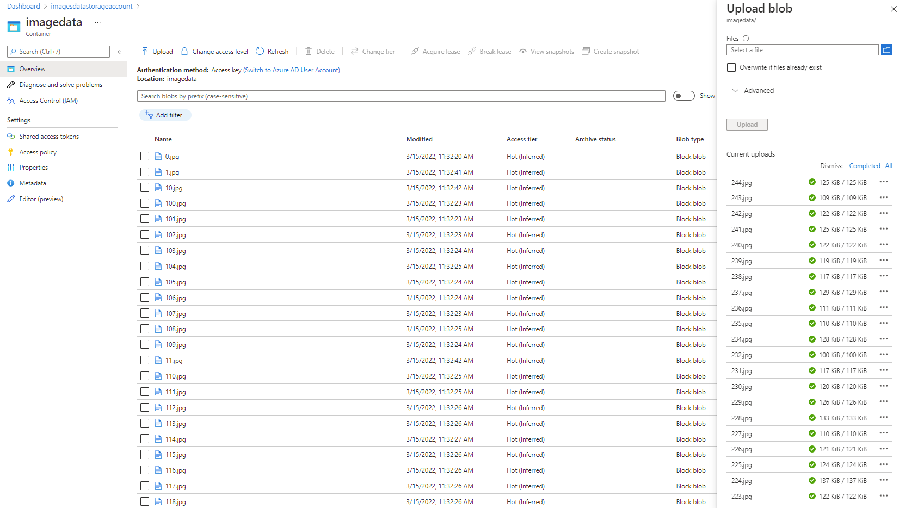Image resolution: width=899 pixels, height=508 pixels.
Task: Select the 118.jpg row checkbox
Action: tap(145, 501)
